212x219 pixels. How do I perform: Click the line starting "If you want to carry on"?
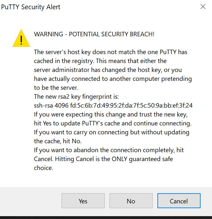click(x=112, y=132)
